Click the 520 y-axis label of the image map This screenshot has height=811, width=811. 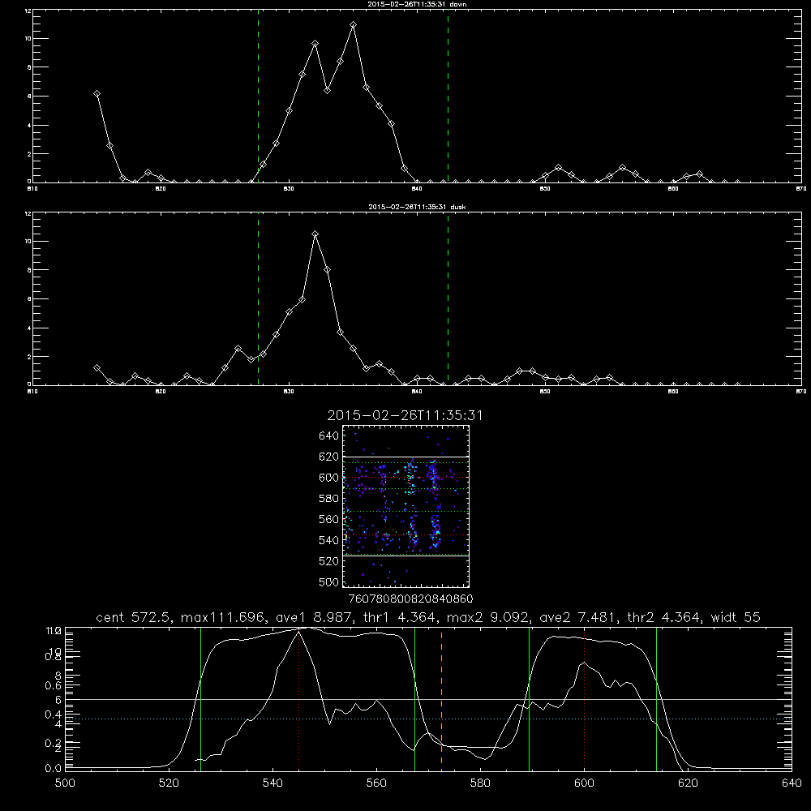328,561
